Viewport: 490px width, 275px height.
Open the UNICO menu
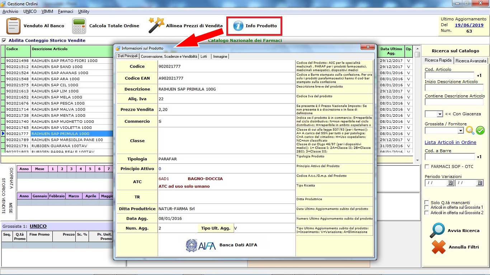pyautogui.click(x=30, y=11)
